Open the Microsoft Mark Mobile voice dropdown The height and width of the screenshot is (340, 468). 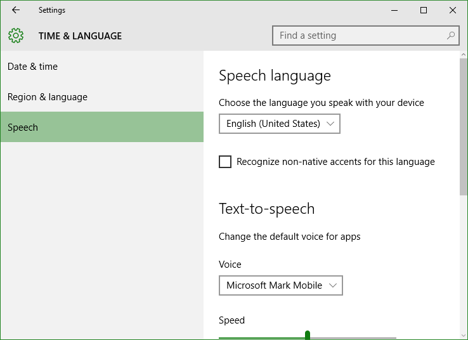coord(280,285)
